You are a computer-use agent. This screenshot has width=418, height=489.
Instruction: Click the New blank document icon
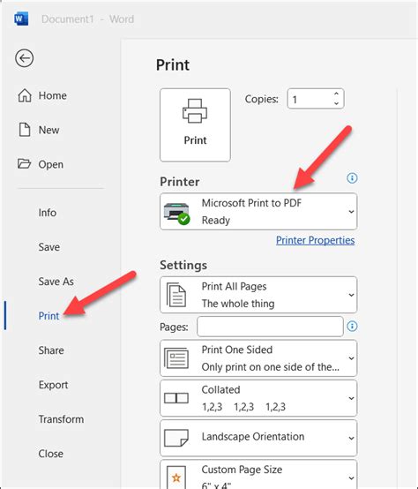click(x=25, y=130)
